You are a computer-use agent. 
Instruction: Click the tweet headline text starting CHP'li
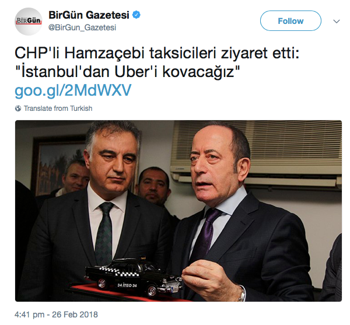(157, 53)
